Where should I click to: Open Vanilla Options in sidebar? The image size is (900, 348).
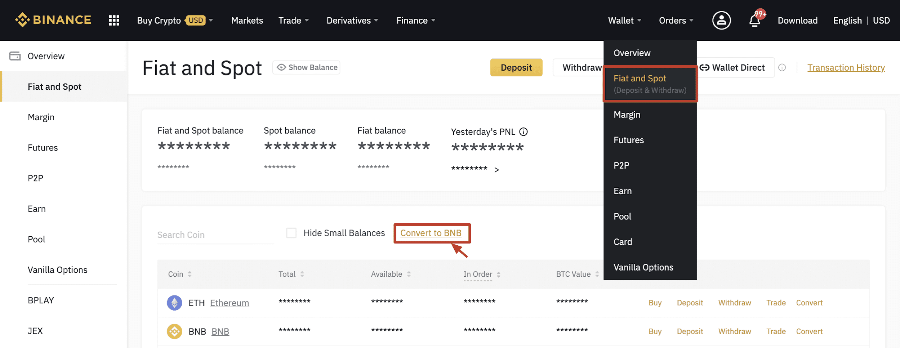pos(63,270)
